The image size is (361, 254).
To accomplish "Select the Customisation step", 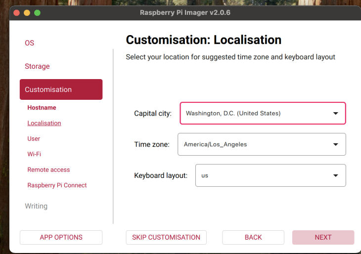I will [61, 89].
